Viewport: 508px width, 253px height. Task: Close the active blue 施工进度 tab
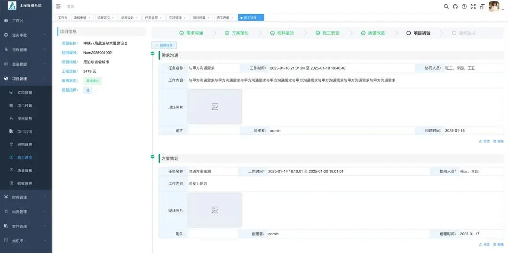click(x=260, y=18)
